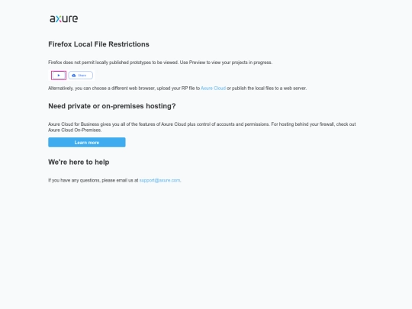412x309 pixels.
Task: Click the pink x in Axure logo
Action: pyautogui.click(x=60, y=19)
